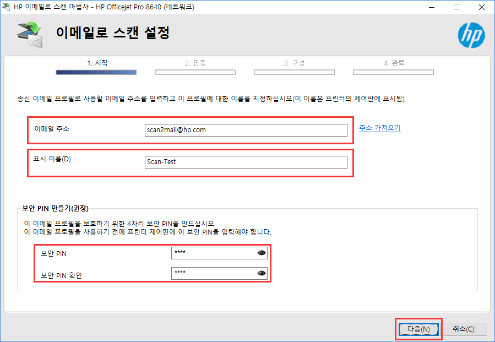Select the 4. 완료 step

(x=394, y=63)
